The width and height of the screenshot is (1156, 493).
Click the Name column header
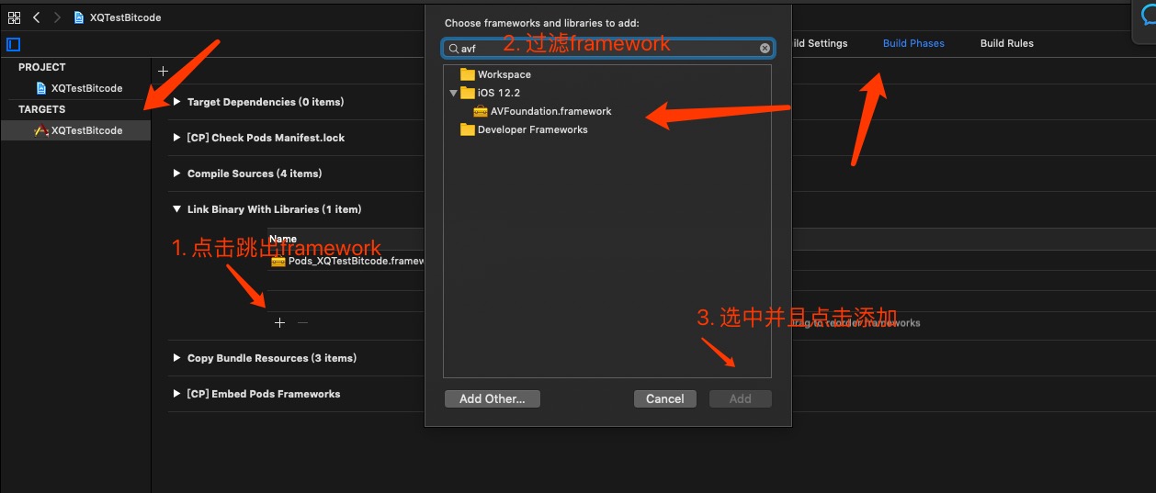(283, 239)
